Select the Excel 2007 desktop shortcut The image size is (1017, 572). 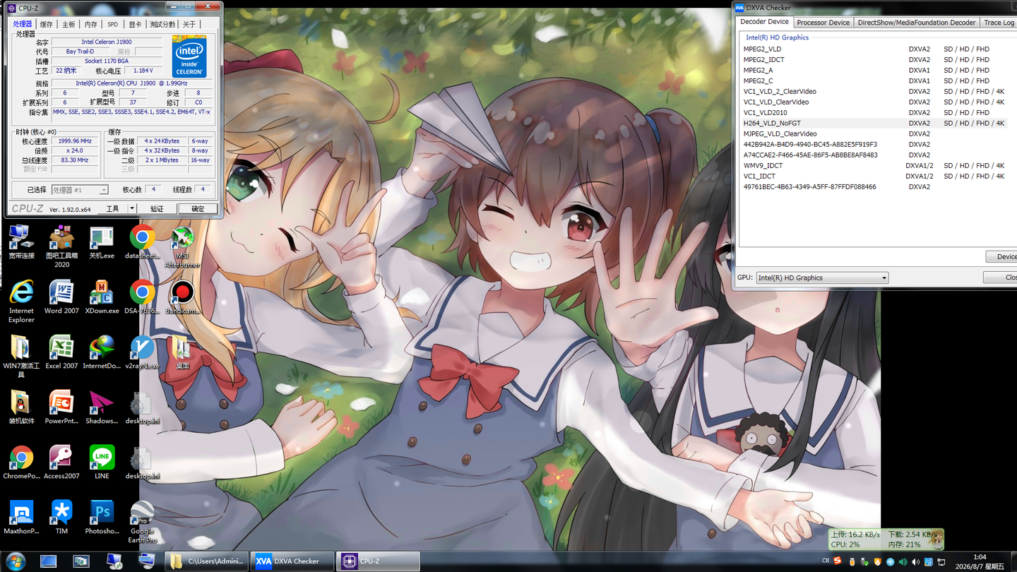click(x=61, y=352)
